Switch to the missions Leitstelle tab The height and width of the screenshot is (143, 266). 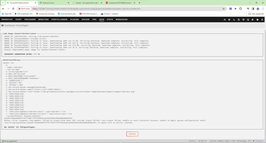tap(120, 3)
